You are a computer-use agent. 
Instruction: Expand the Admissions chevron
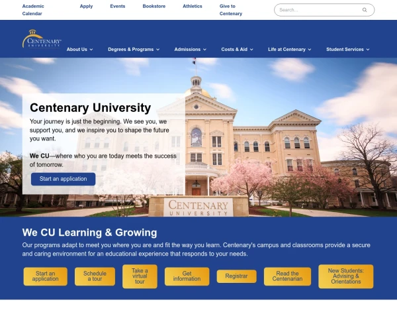click(x=204, y=50)
